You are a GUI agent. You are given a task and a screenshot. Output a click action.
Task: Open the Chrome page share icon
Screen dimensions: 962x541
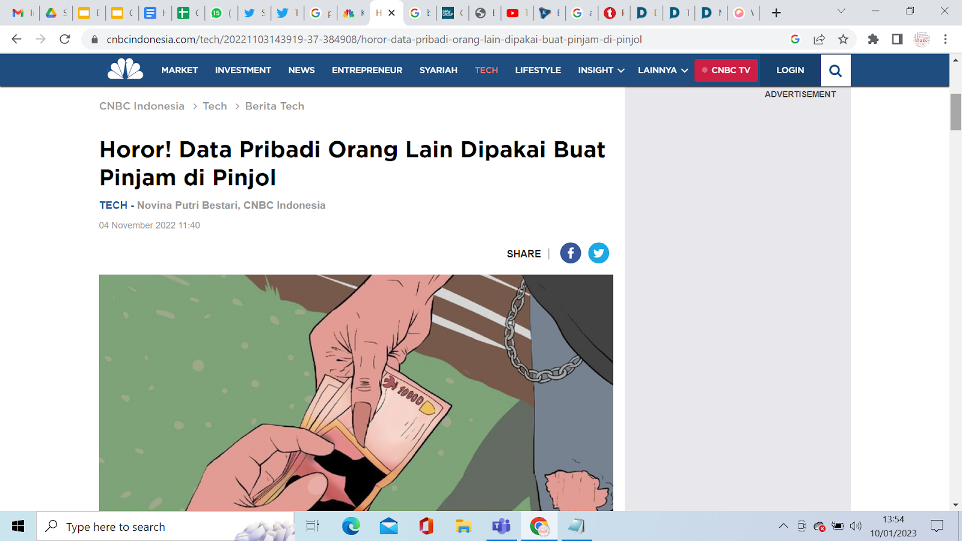point(819,39)
